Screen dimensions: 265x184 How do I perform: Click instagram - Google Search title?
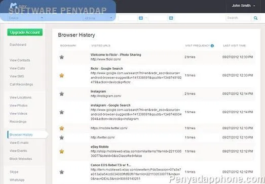coord(110,105)
